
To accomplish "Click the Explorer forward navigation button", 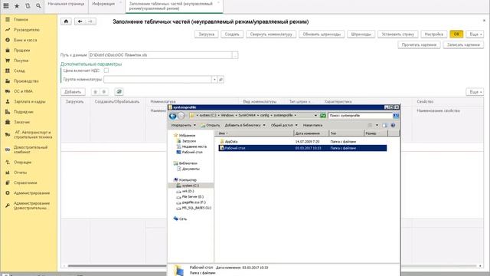I will click(x=181, y=116).
